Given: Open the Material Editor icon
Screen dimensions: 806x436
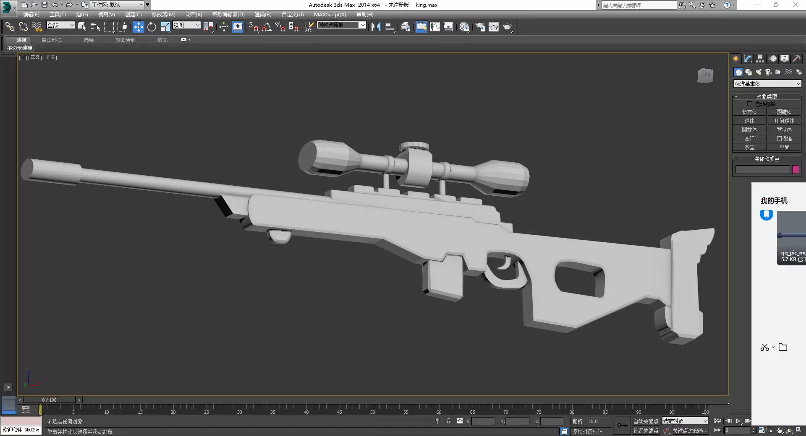Looking at the screenshot, I should (464, 27).
